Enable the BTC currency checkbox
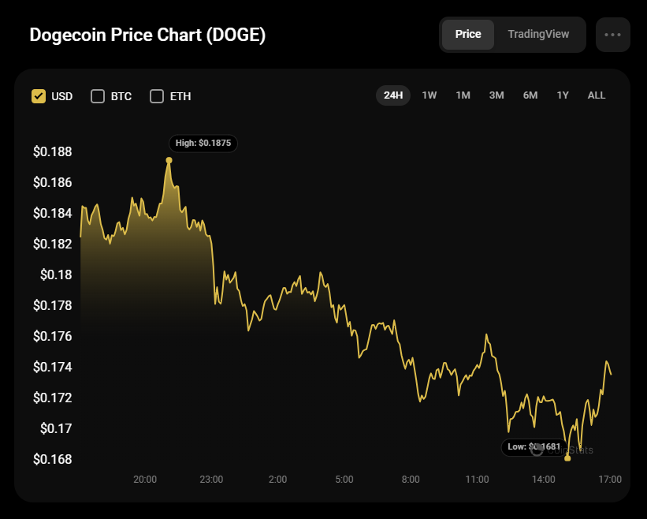Image resolution: width=647 pixels, height=519 pixels. coord(98,96)
